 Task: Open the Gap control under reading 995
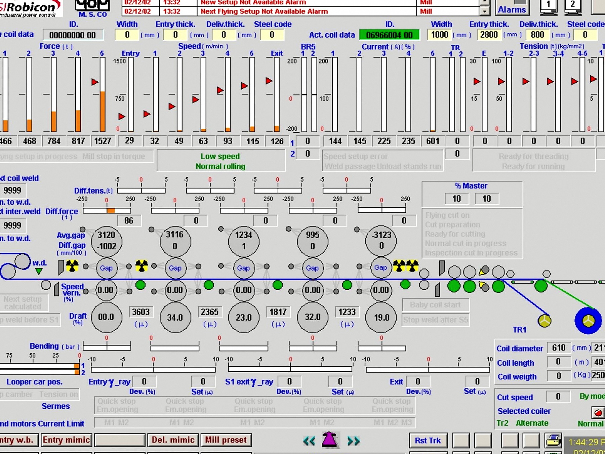312,268
